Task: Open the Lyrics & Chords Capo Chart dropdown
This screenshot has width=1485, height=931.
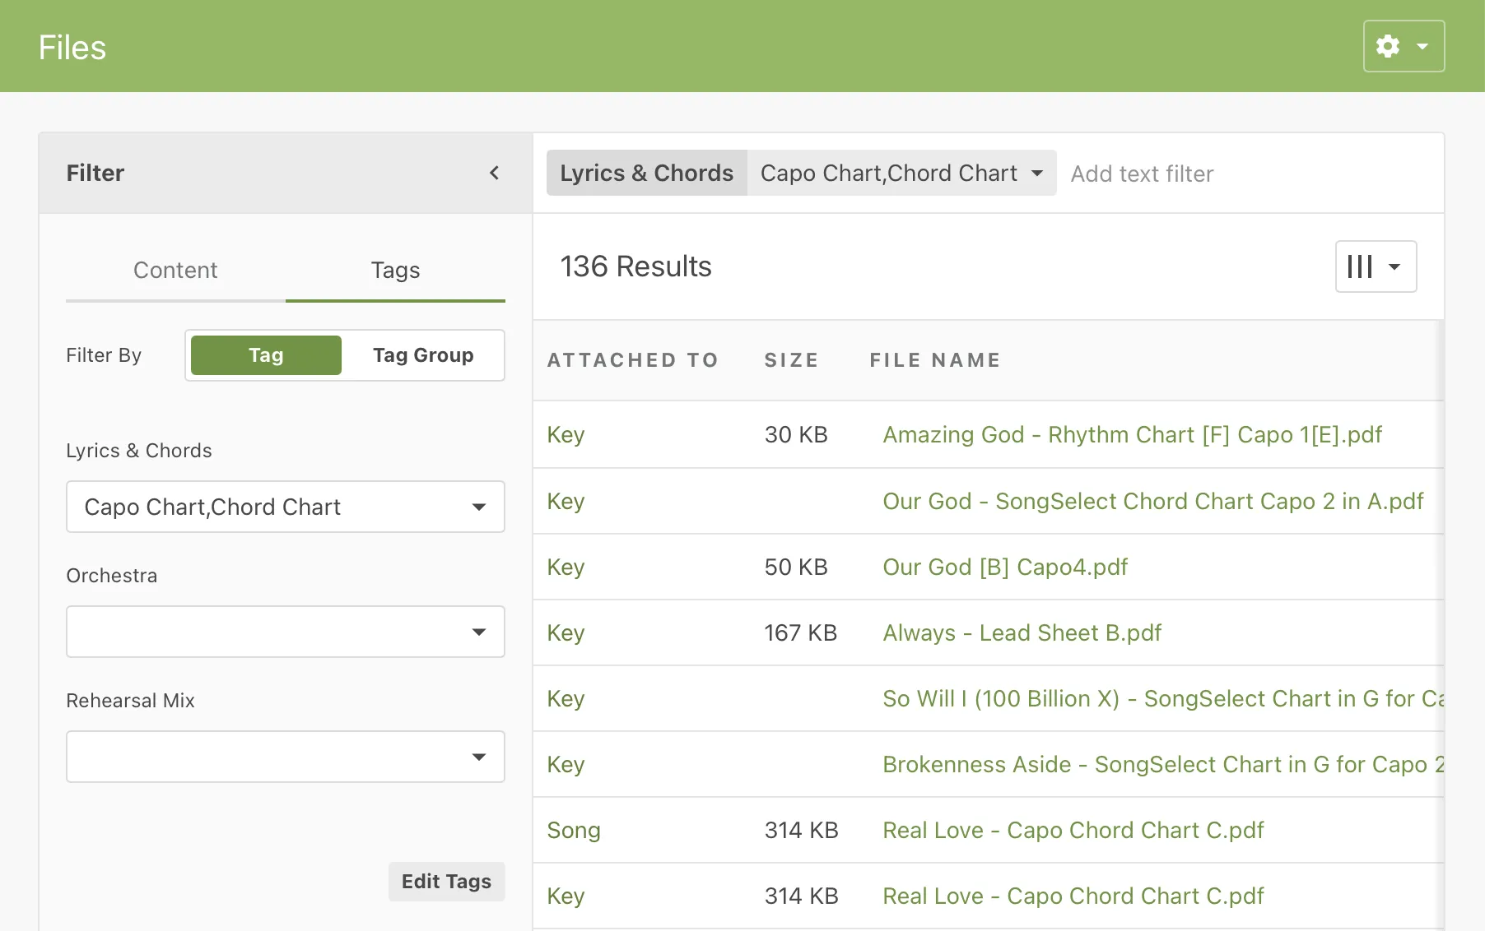Action: [285, 507]
